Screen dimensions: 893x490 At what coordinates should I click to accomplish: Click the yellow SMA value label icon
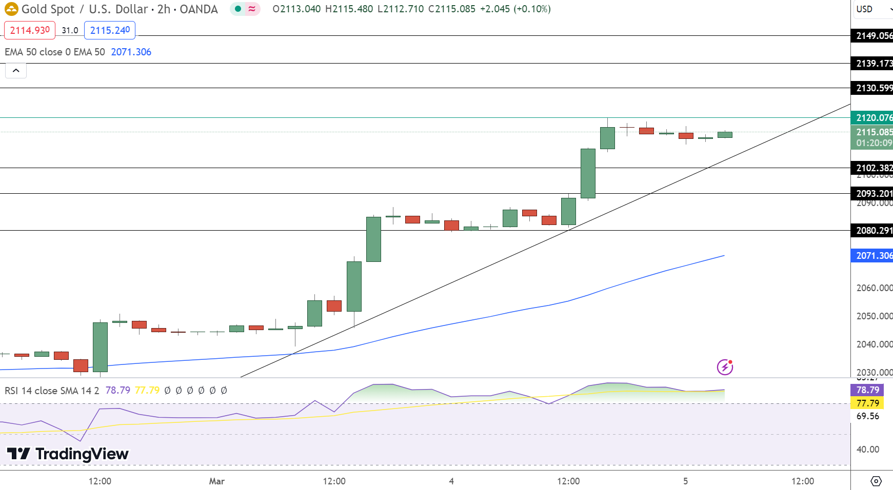868,403
